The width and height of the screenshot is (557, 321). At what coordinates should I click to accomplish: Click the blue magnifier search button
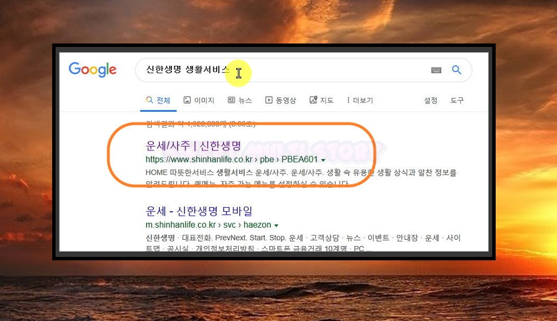[x=457, y=70]
